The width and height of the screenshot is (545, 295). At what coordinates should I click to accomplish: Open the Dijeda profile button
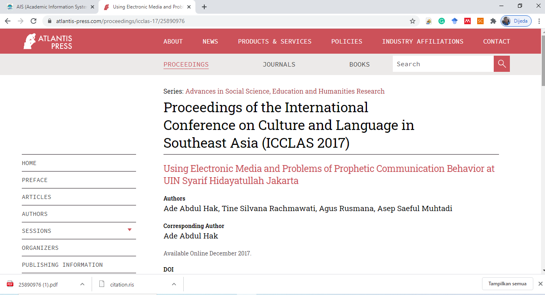pyautogui.click(x=516, y=21)
